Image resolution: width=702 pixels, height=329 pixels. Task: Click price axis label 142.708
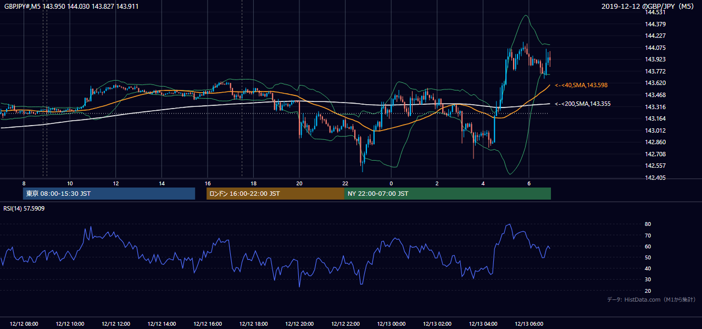click(x=656, y=154)
